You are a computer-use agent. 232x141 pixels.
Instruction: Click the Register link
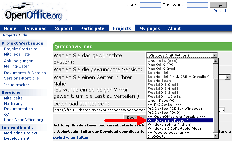pos(222,11)
